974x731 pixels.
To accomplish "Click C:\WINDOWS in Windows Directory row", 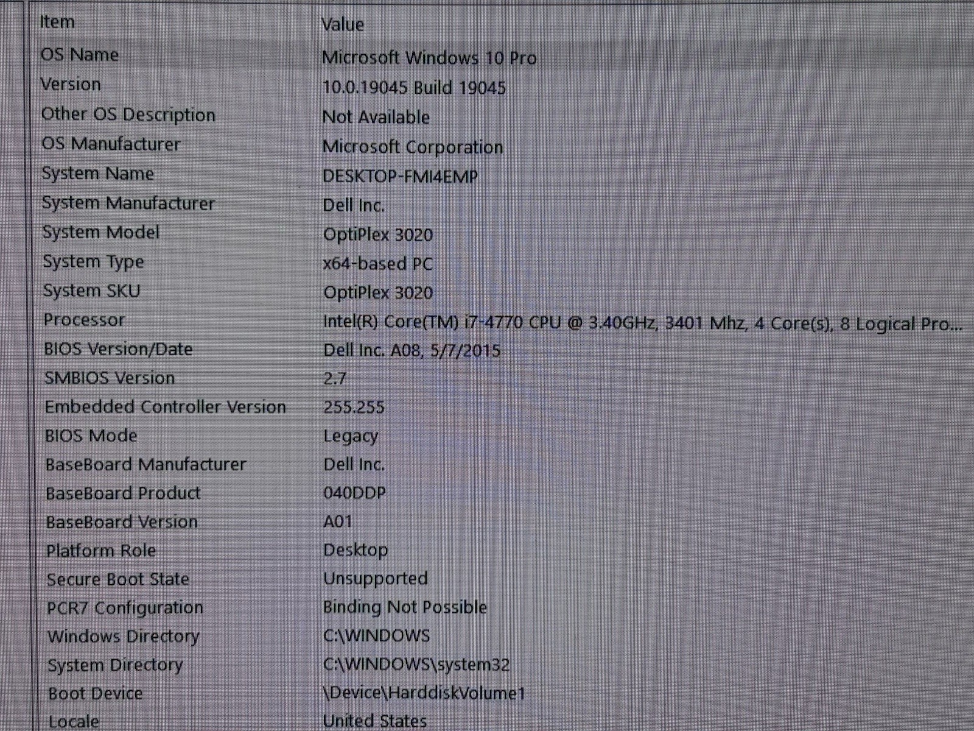I will (x=376, y=636).
